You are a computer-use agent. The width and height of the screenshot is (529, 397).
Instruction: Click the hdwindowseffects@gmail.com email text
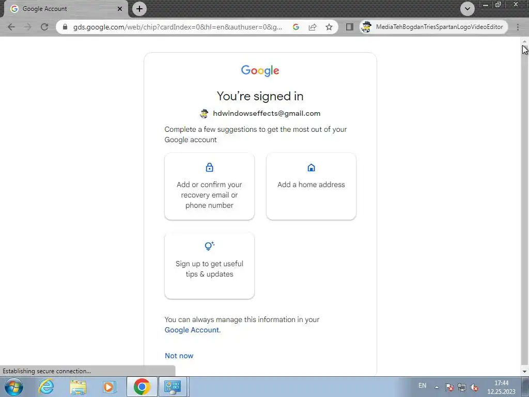267,113
